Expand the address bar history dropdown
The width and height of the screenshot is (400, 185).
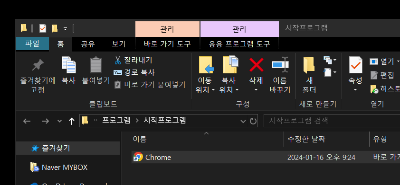pos(243,121)
